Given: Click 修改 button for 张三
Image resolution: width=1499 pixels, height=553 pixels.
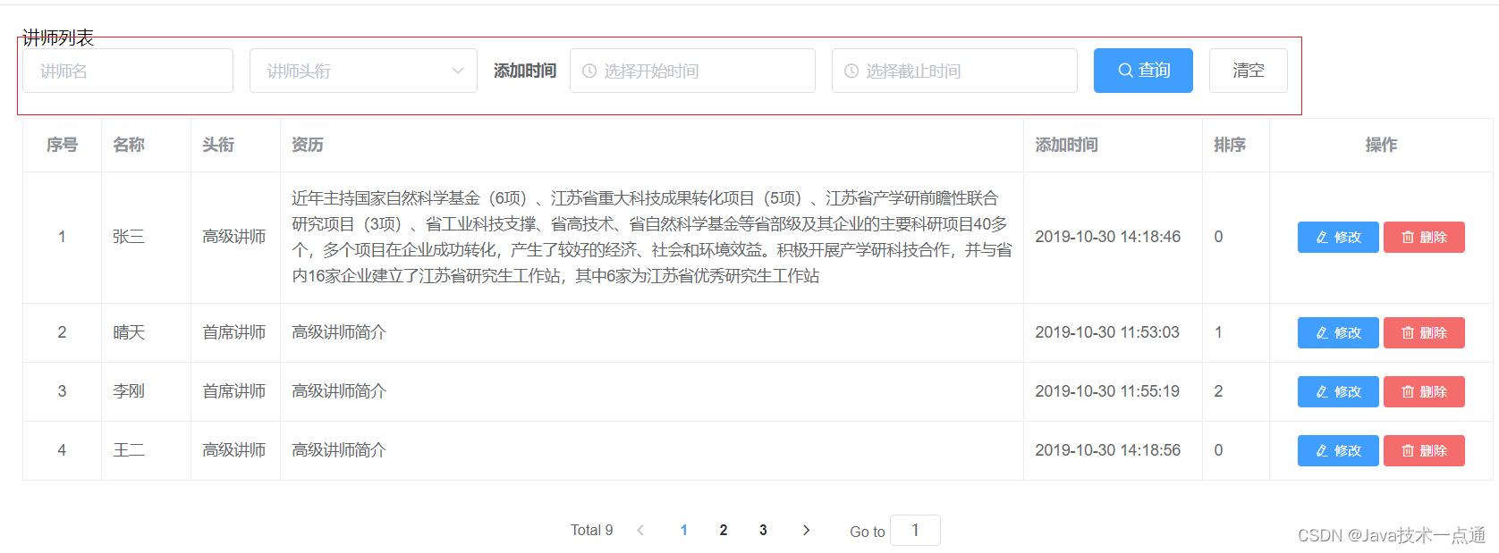Looking at the screenshot, I should click(x=1338, y=237).
